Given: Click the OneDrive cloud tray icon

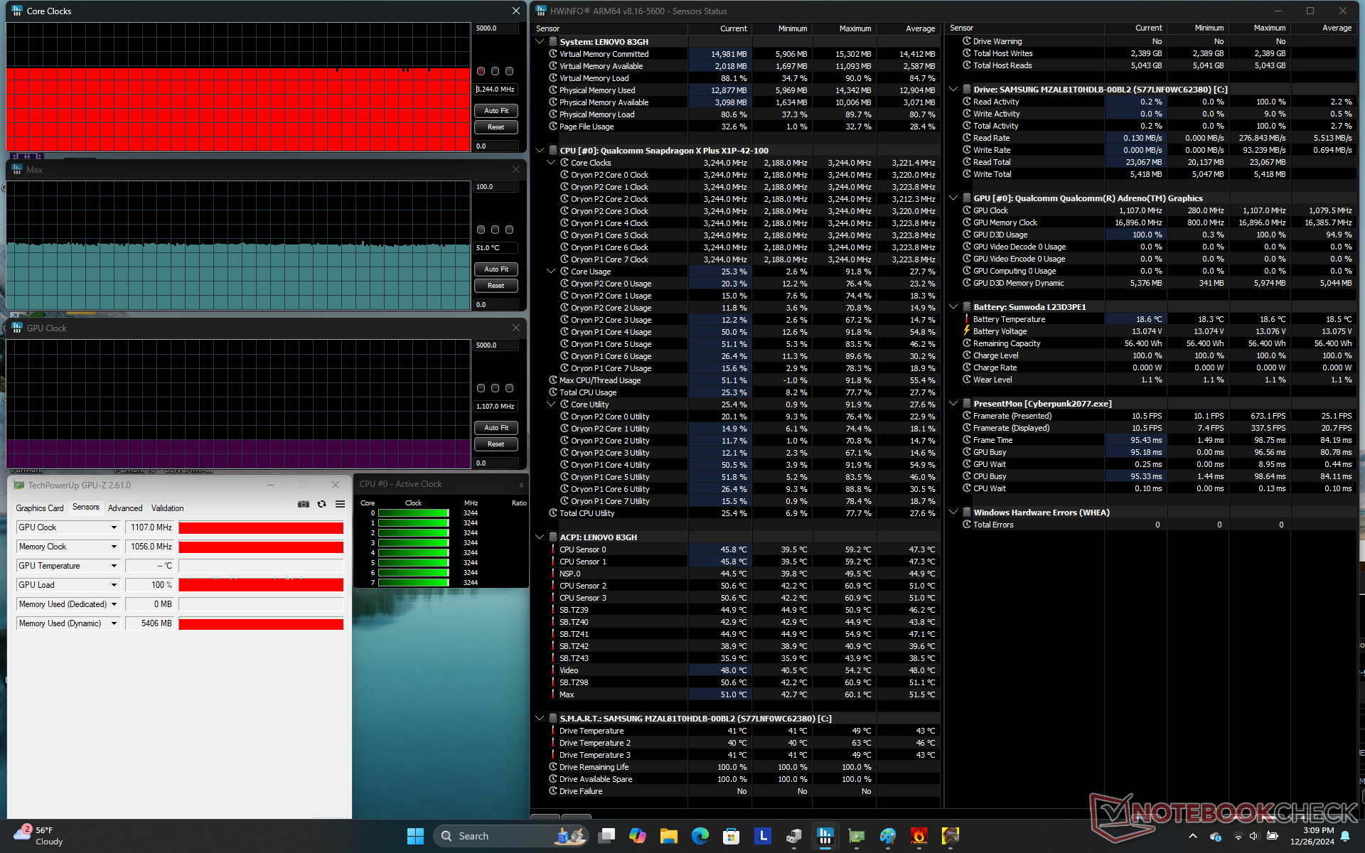Looking at the screenshot, I should point(1215,836).
